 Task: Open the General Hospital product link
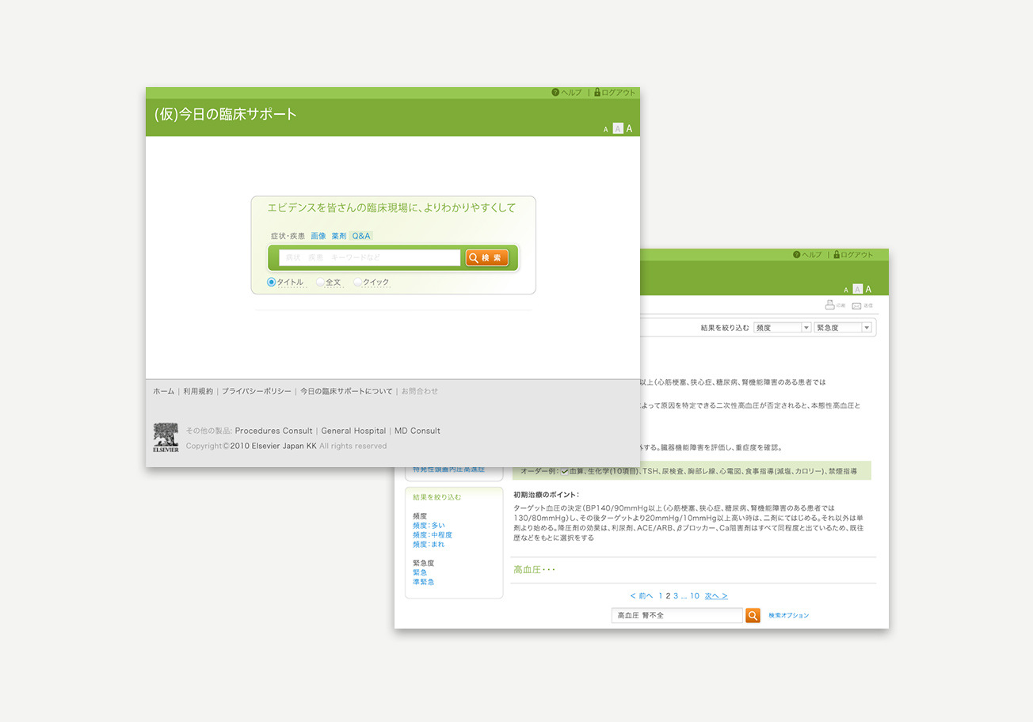(353, 431)
